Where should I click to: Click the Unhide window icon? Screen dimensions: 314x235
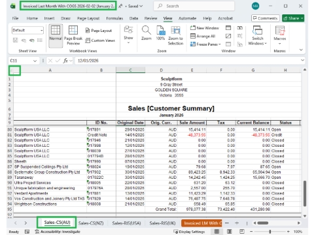(x=228, y=44)
